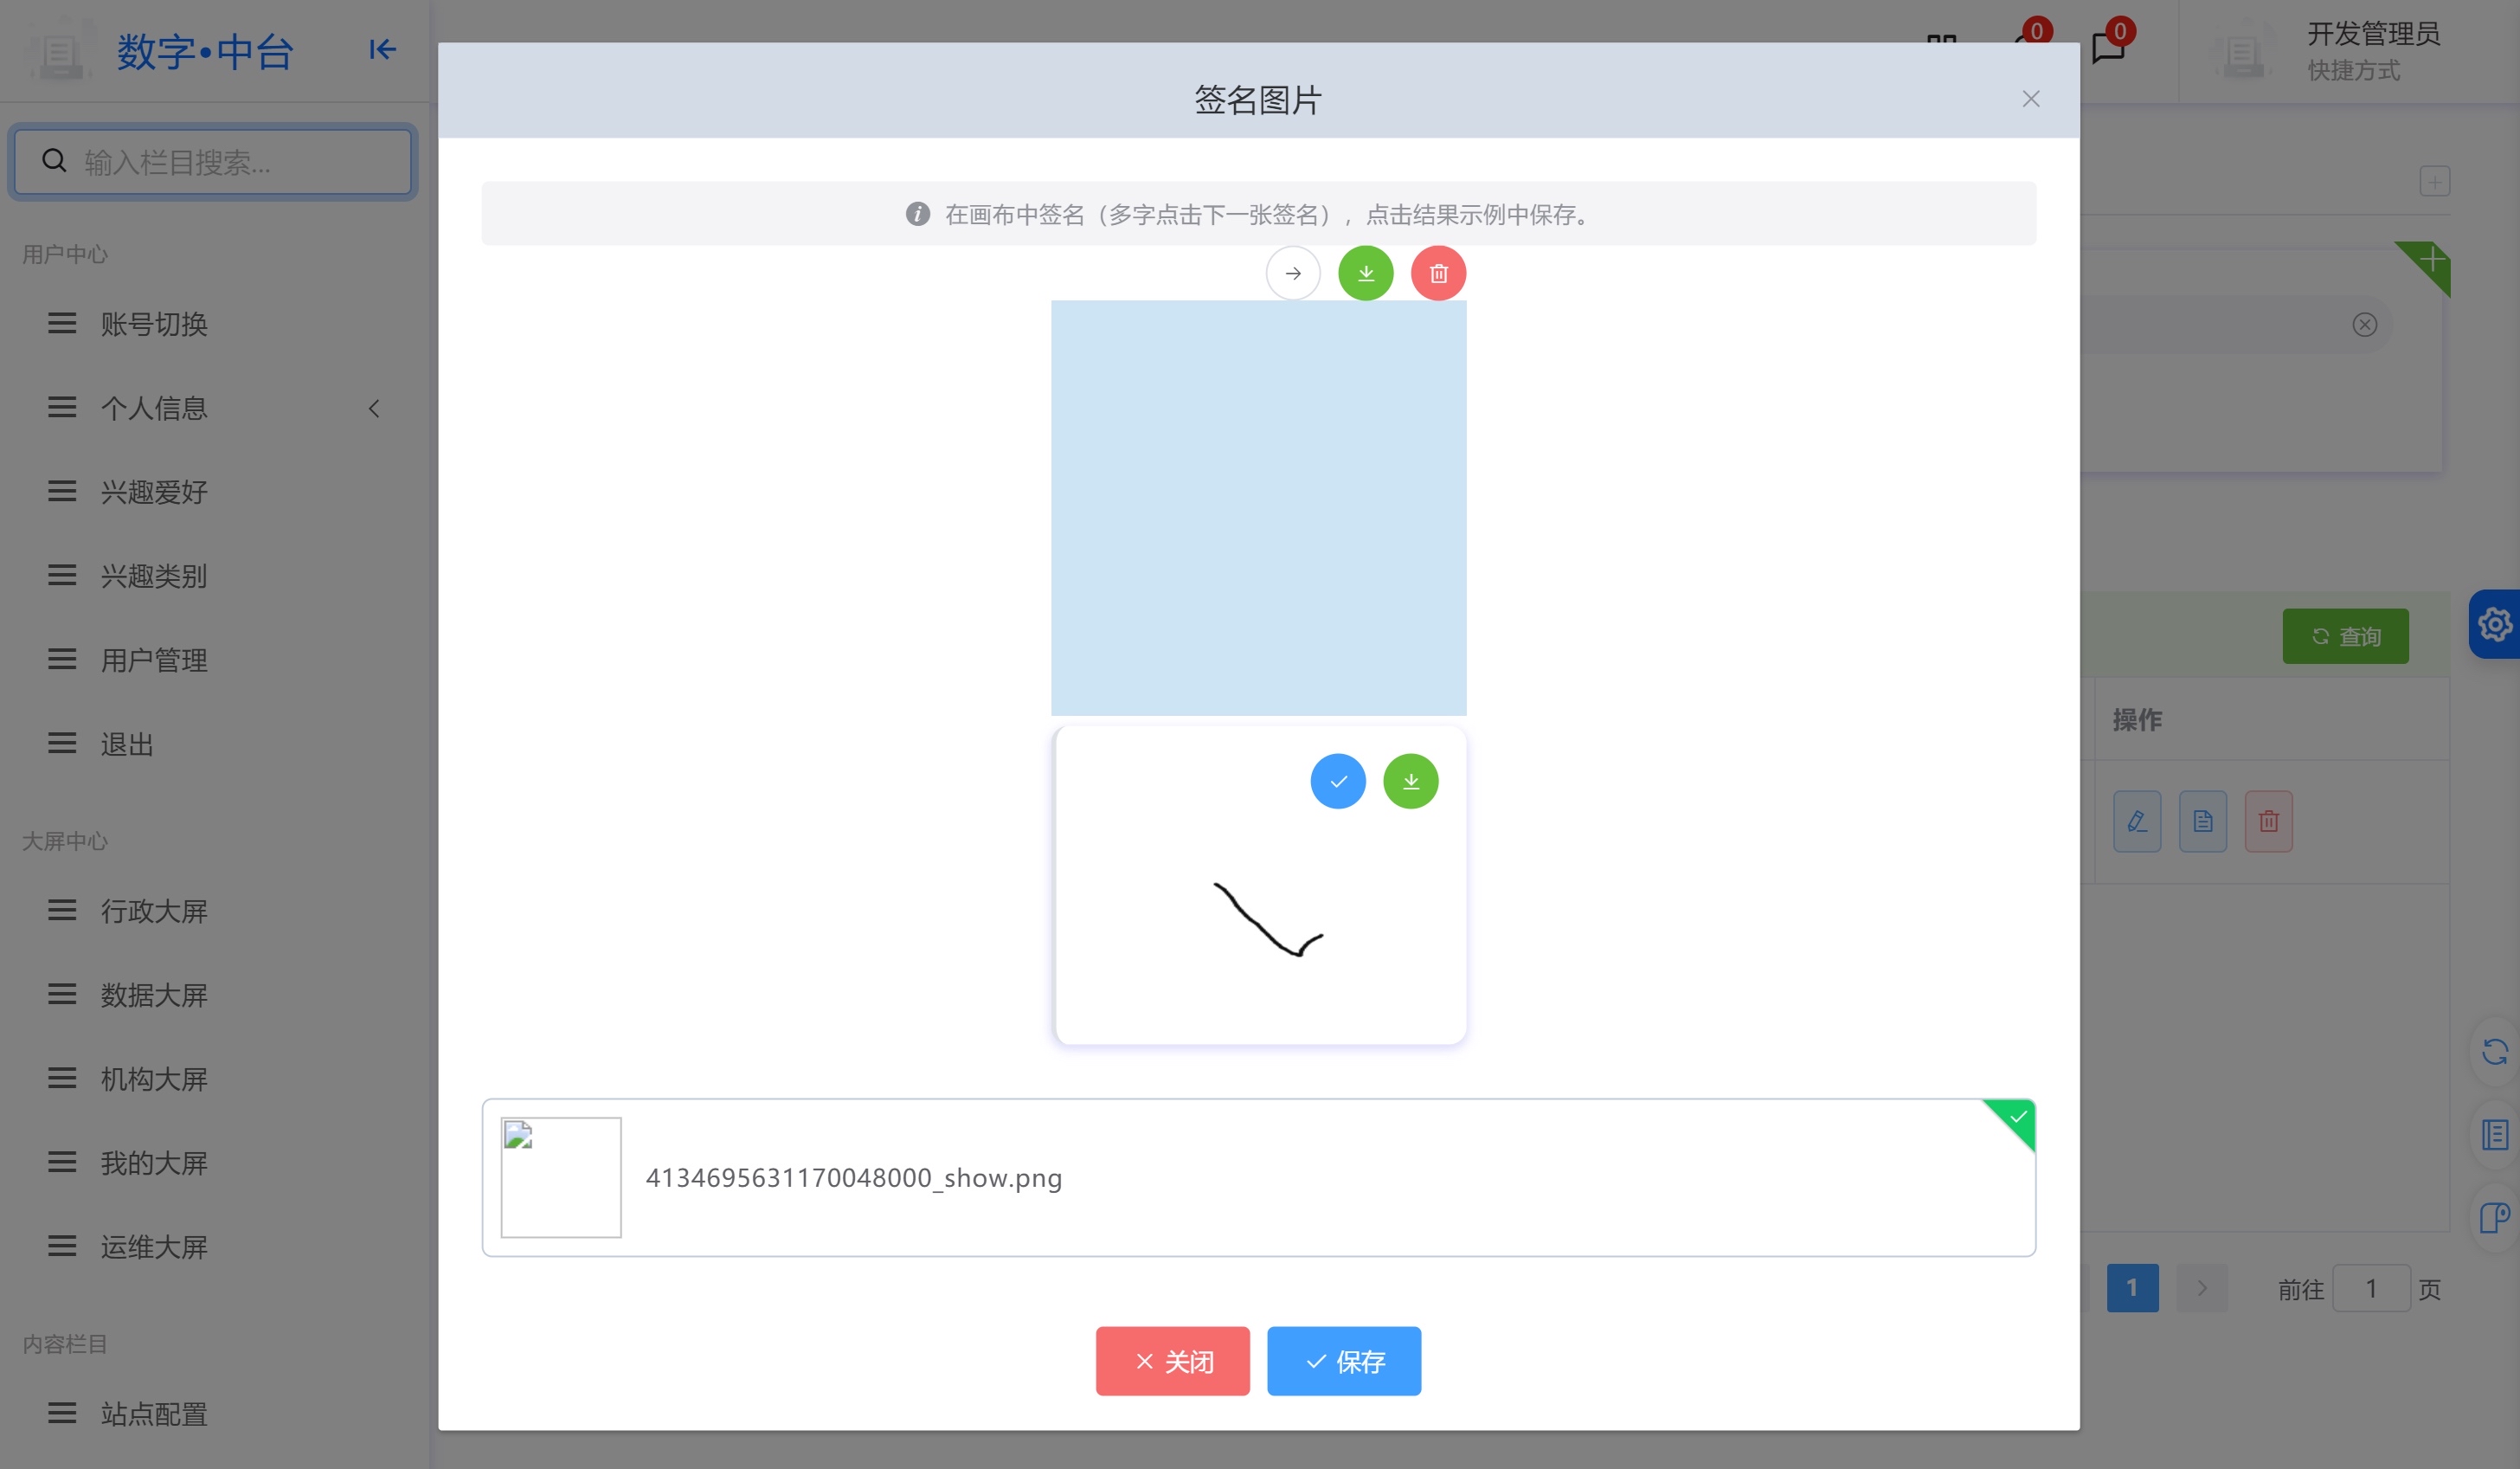Image resolution: width=2520 pixels, height=1469 pixels.
Task: Select file 4134695631170048000_show.png
Action: [x=1258, y=1177]
